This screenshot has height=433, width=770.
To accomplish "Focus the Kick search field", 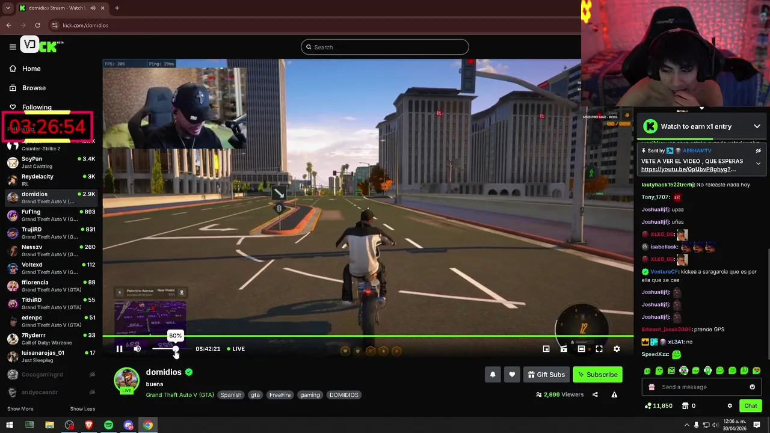I will point(385,47).
